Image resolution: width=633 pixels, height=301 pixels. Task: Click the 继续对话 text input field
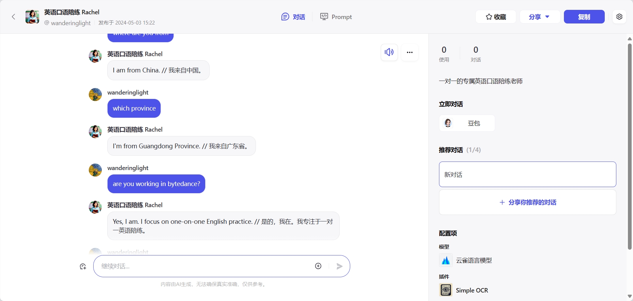pos(204,266)
